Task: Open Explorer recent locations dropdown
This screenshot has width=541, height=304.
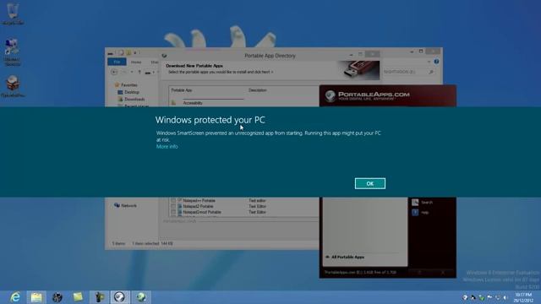Action: click(132, 72)
